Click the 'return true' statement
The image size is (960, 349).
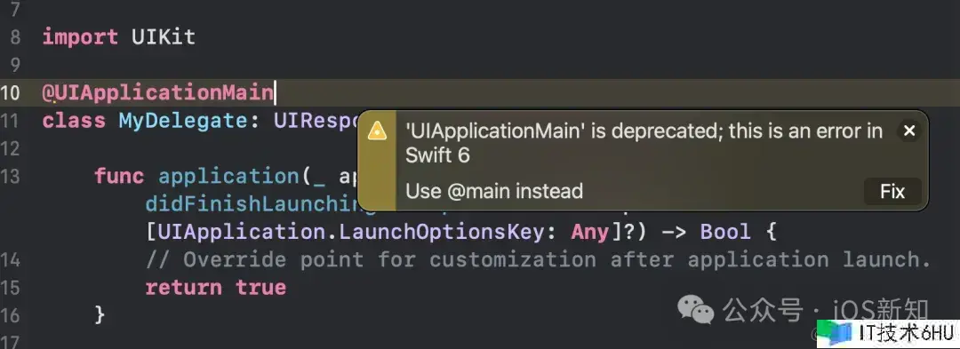point(215,287)
